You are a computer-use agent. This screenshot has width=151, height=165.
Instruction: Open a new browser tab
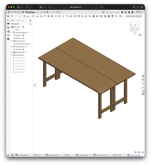pyautogui.click(x=138, y=7)
